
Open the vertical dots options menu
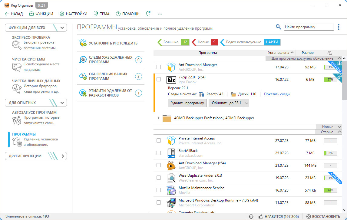(339, 27)
